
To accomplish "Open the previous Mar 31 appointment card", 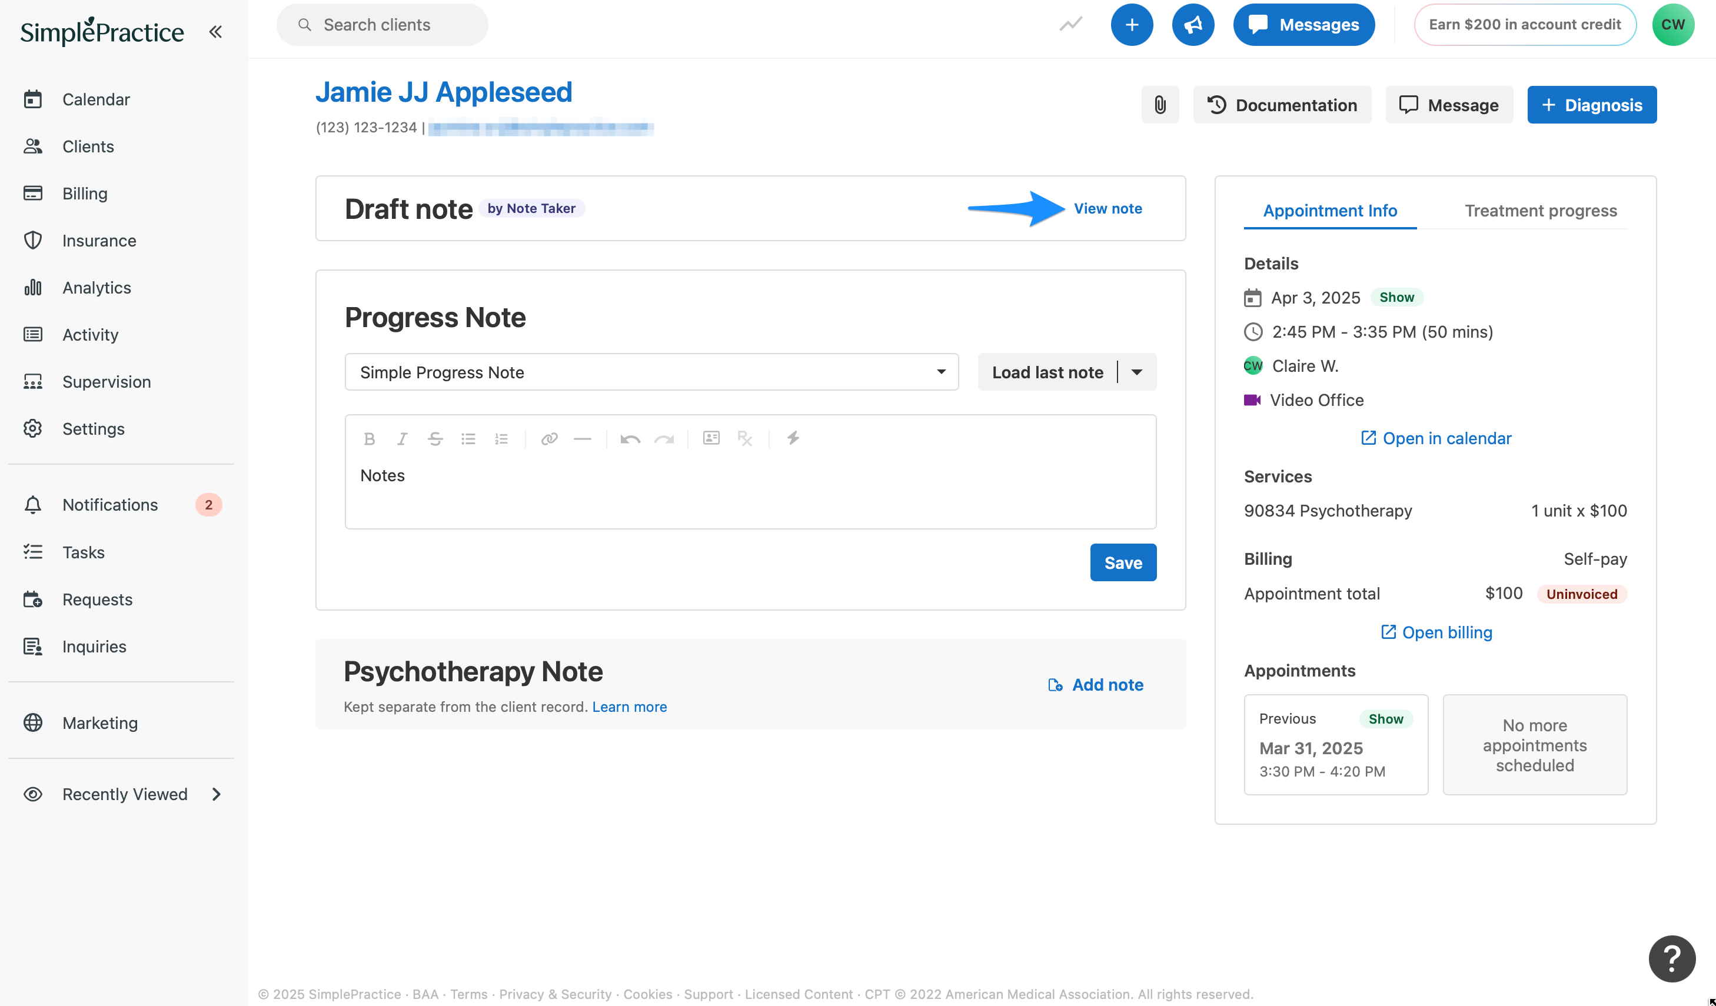I will tap(1336, 745).
